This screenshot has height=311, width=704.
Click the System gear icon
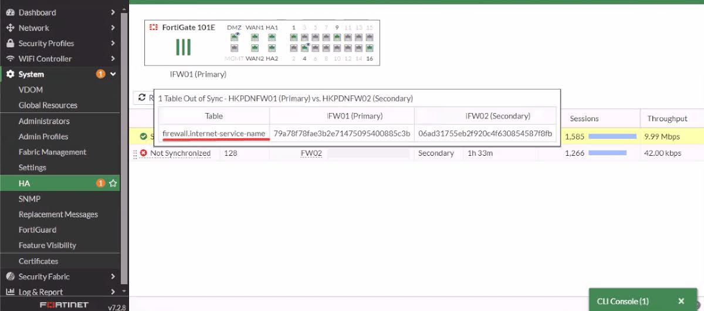tap(10, 74)
